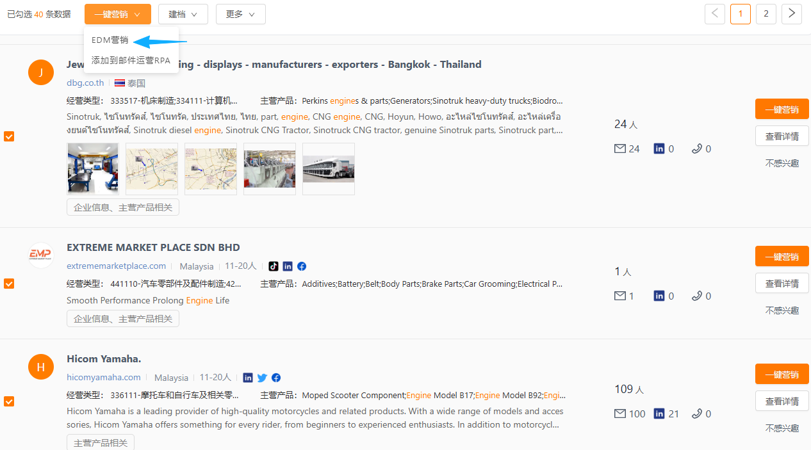811x450 pixels.
Task: Click phone count icon in Extreme Market Place row
Action: point(697,296)
